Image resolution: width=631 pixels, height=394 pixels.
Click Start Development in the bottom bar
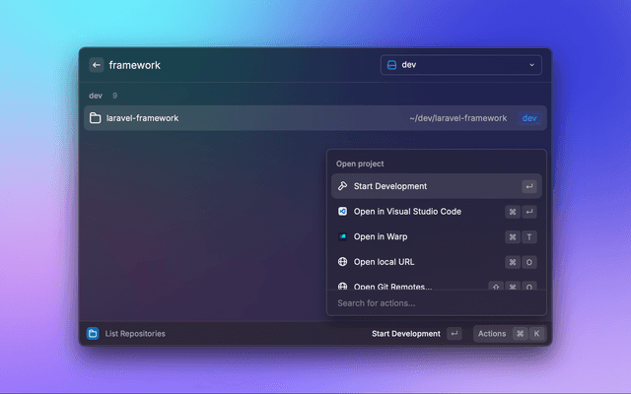405,334
